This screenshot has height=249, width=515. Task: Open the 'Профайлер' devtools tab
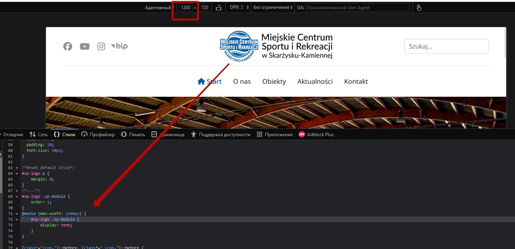click(x=98, y=135)
